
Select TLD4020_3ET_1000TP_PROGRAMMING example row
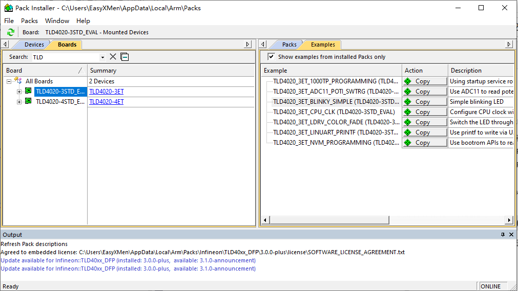tap(336, 81)
